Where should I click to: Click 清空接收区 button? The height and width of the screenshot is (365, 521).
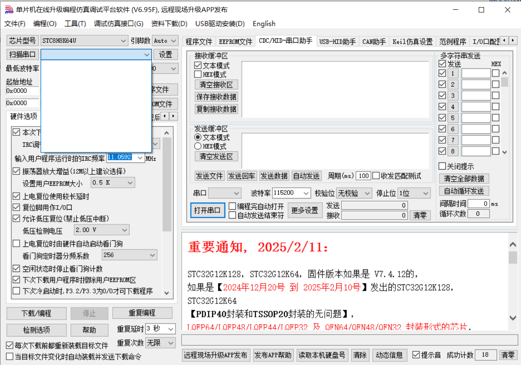pos(216,85)
